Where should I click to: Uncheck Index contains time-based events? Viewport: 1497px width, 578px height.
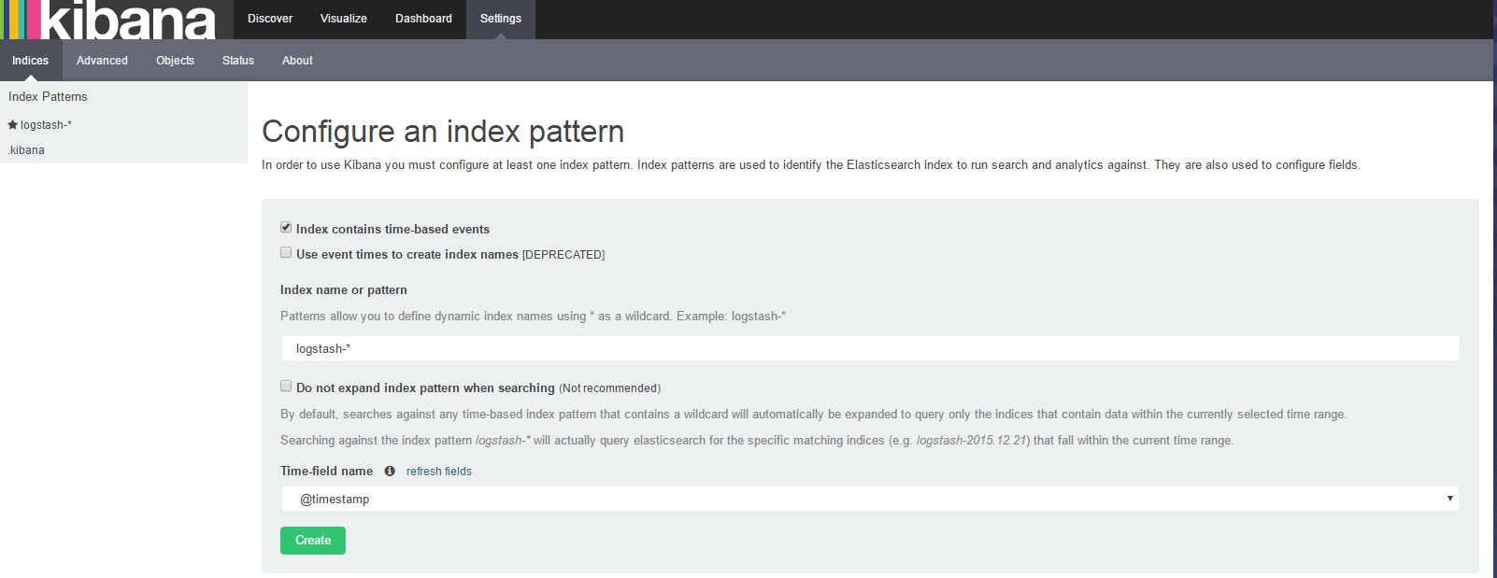coord(286,228)
